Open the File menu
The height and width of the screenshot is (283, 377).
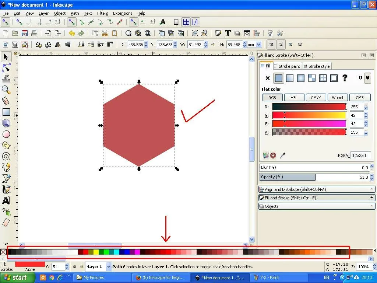coord(5,13)
